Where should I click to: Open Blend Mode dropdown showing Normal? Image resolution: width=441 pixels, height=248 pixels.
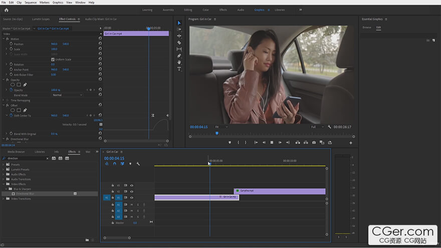point(67,95)
